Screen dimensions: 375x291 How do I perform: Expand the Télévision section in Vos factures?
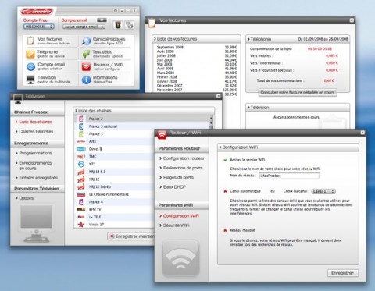298,108
